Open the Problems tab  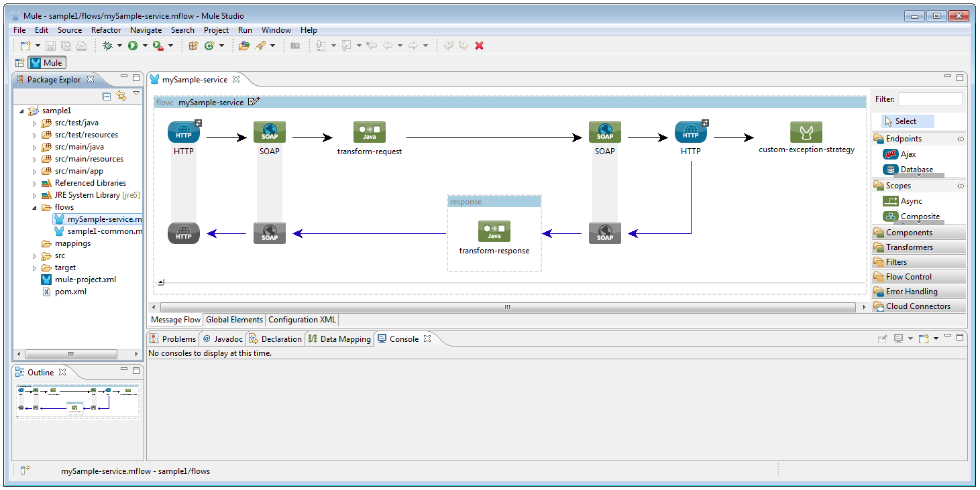[173, 339]
